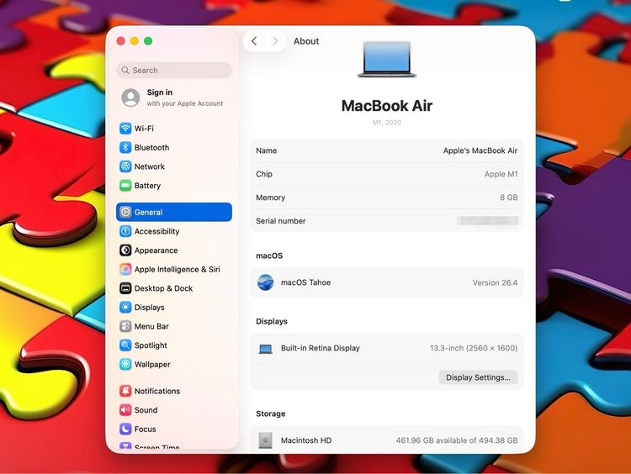Go back with the left chevron
Viewport: 631px width, 474px height.
254,41
